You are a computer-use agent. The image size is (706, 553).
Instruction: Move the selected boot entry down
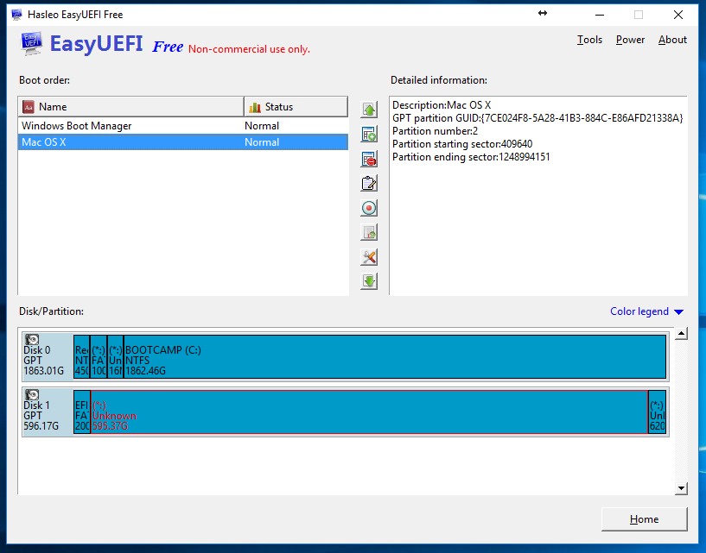tap(369, 281)
